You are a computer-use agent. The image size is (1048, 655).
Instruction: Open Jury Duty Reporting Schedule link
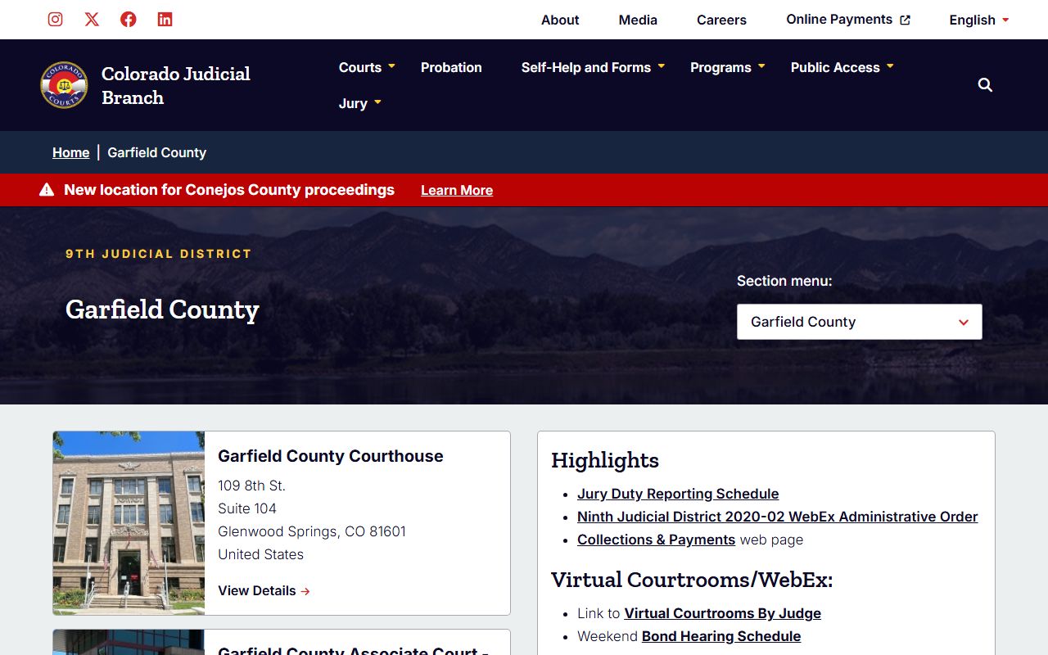[x=677, y=494]
